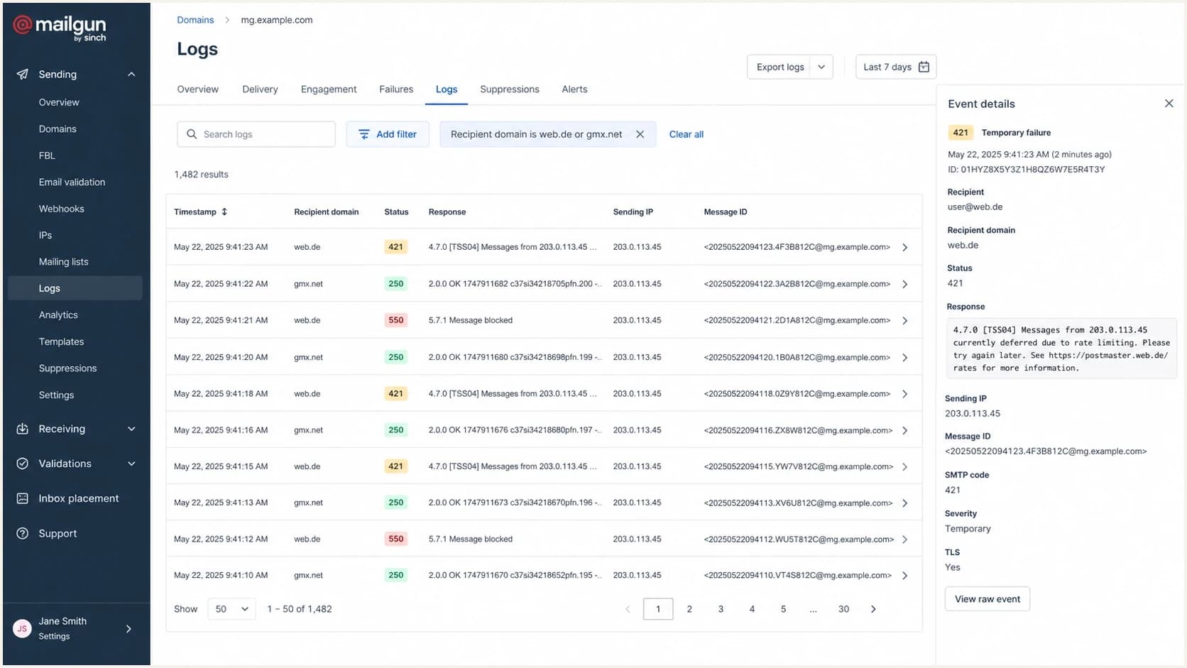Collapse the Sending section chevron
The image size is (1187, 668).
pyautogui.click(x=131, y=74)
